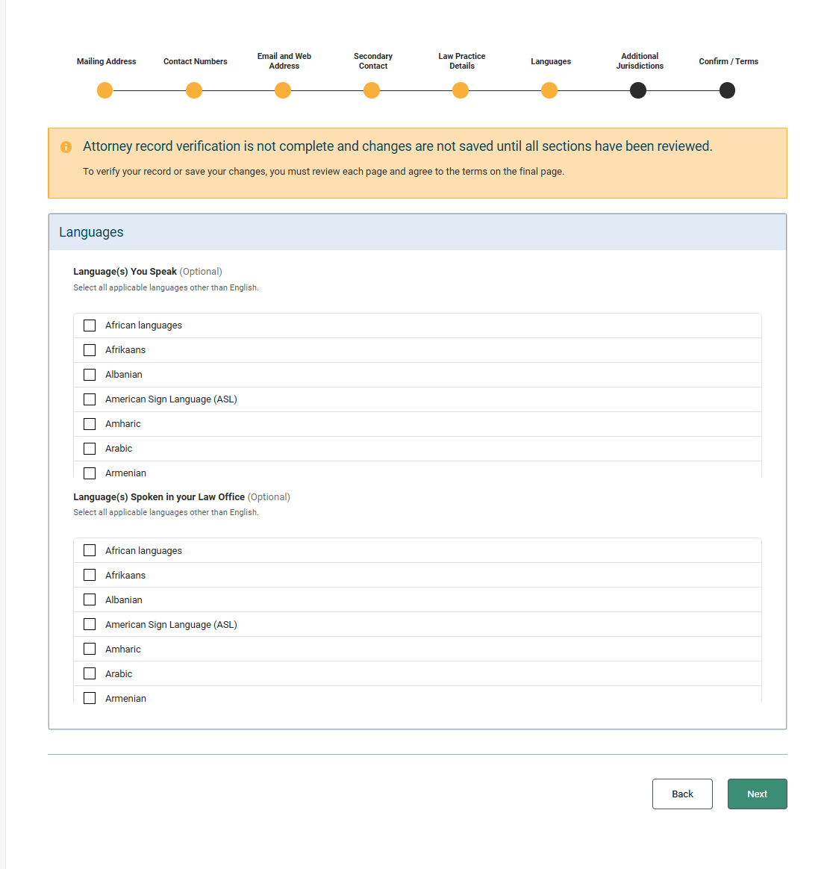The width and height of the screenshot is (824, 869).
Task: Tick Arabic in the Languages You Speak list
Action: 90,449
